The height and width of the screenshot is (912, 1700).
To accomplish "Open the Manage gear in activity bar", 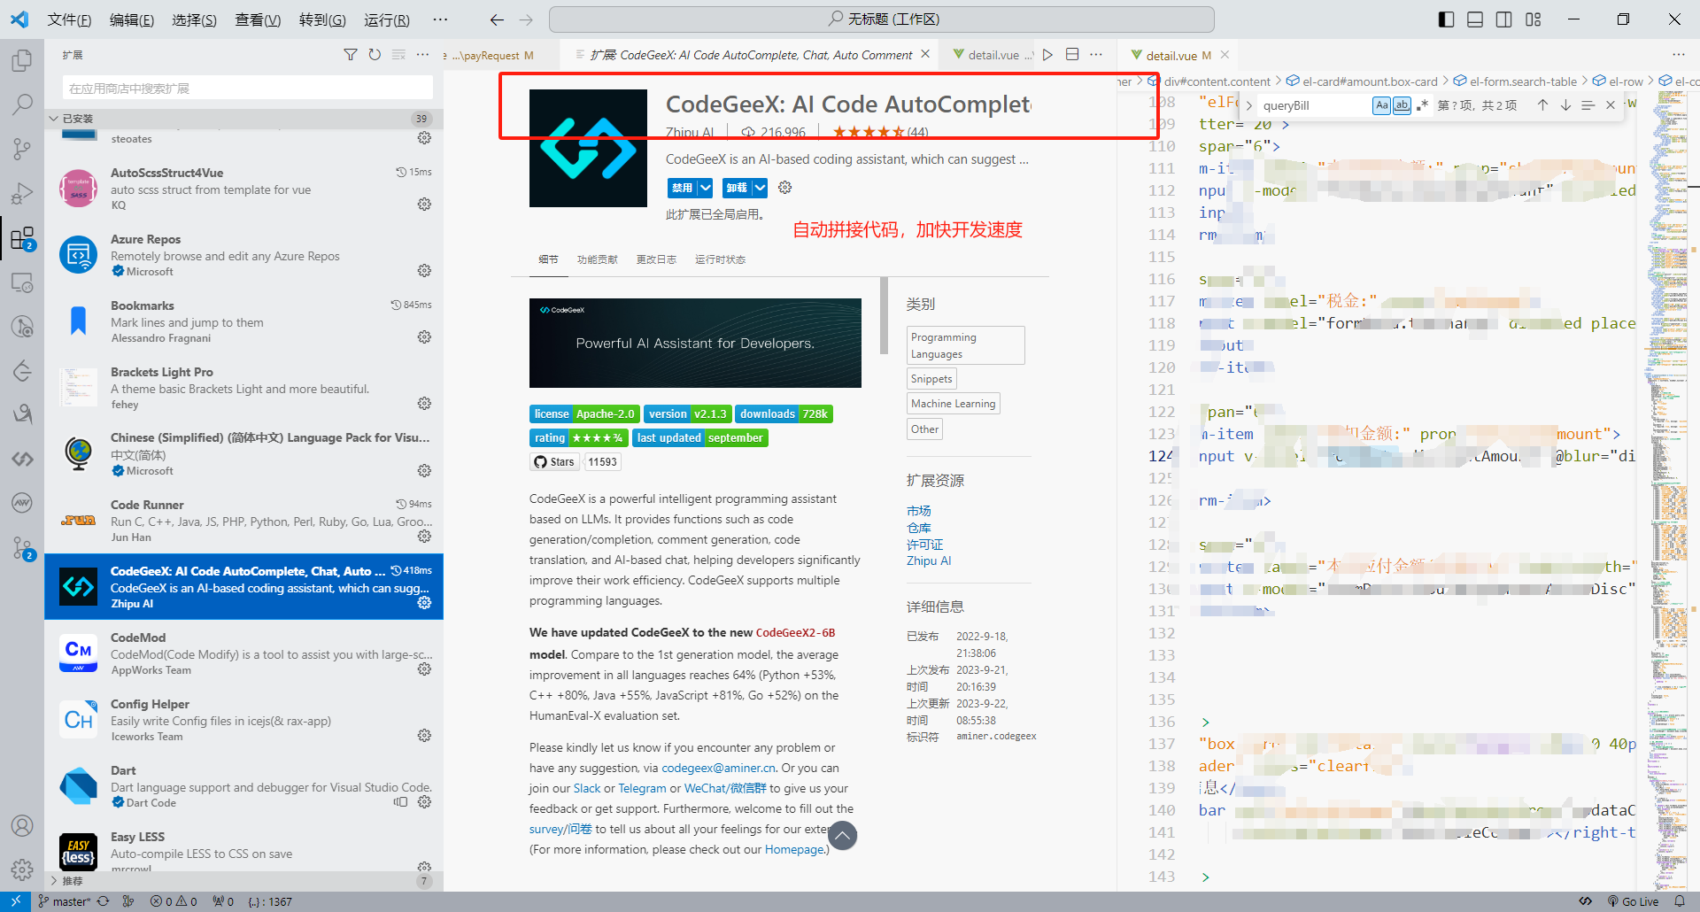I will tap(22, 869).
